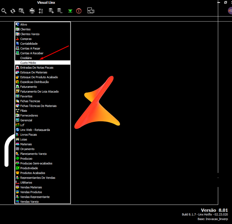The height and width of the screenshot is (224, 232).
Task: Open Vendas Representante
Action: (43, 197)
